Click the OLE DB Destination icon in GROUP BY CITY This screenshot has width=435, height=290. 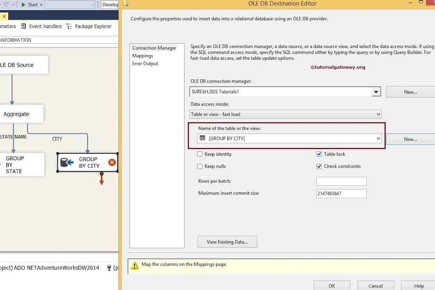65,162
